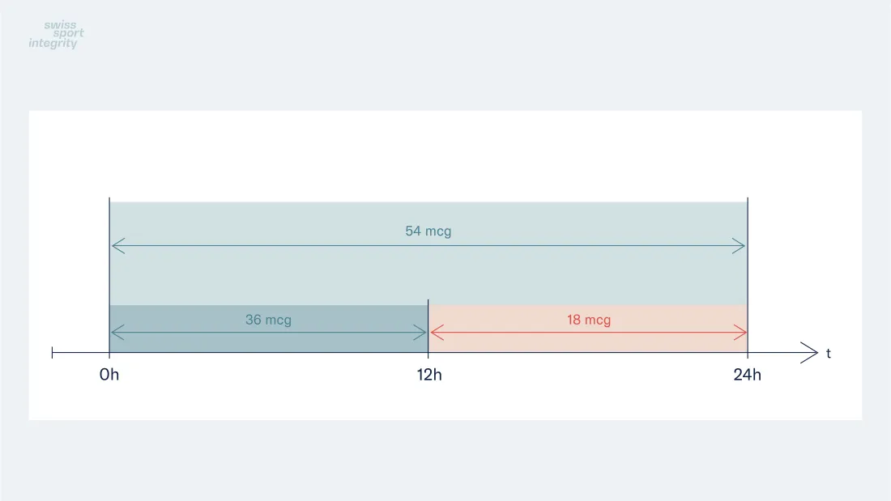The image size is (891, 501).
Task: Select the 54 mcg label
Action: [428, 231]
